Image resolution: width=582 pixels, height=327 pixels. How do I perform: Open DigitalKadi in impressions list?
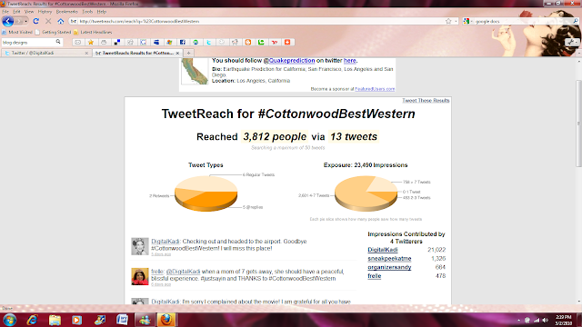(383, 250)
